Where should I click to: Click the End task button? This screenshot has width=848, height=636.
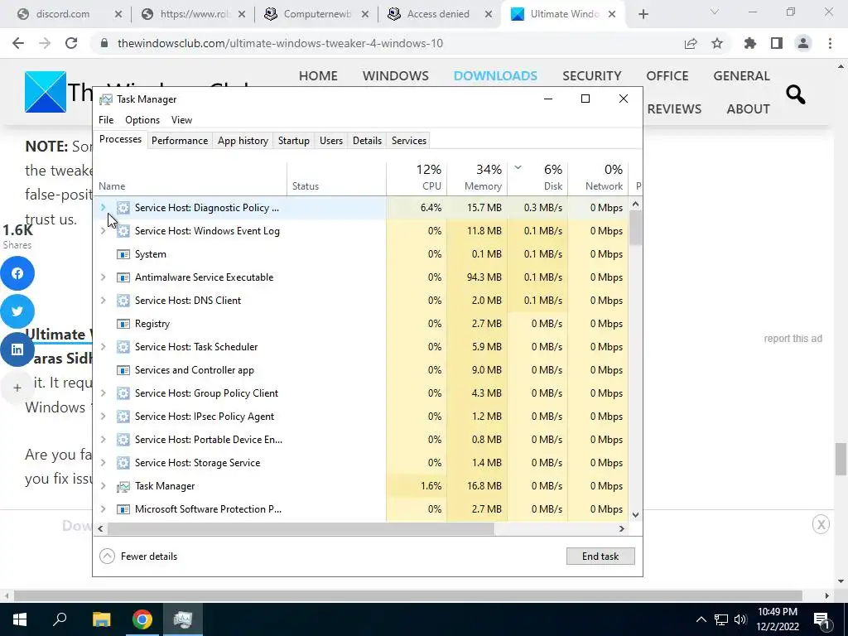pos(600,556)
